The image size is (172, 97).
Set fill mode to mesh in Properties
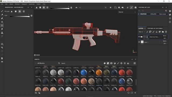[x=20, y=11]
